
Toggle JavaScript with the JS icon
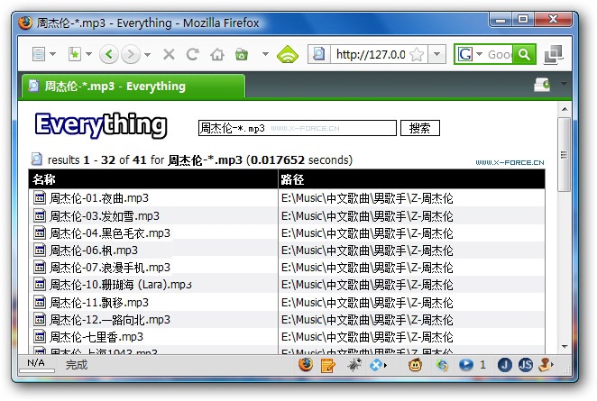pyautogui.click(x=526, y=365)
